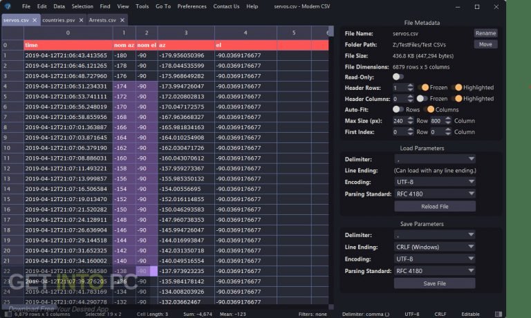This screenshot has width=531, height=318.
Task: Open Load Parameters Encoding dropdown
Action: [x=435, y=182]
